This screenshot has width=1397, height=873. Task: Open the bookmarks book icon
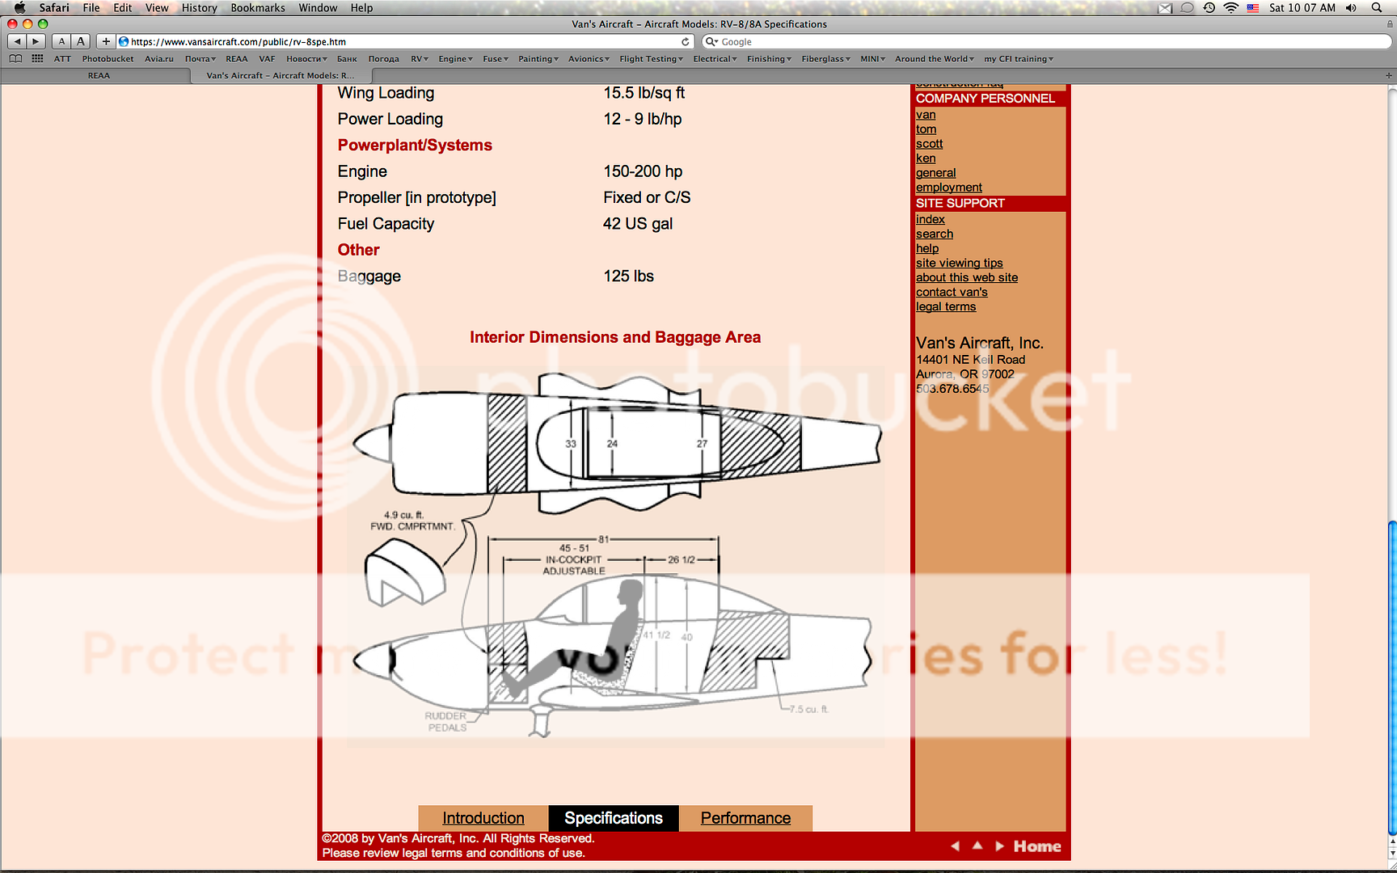tap(15, 58)
